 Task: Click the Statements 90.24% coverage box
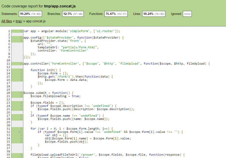coord(30,14)
